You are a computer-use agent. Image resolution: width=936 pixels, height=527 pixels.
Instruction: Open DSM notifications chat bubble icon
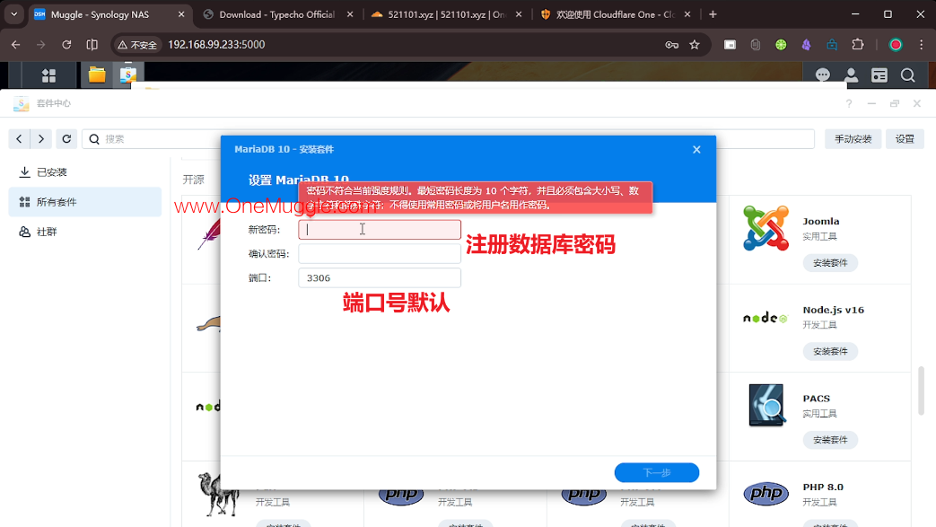(823, 75)
